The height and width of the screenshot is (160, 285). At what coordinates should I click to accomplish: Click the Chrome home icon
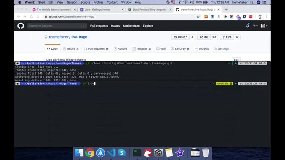pyautogui.click(x=38, y=17)
